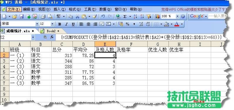Select row 5 header
Screen dimensions: 234x110
(4, 72)
